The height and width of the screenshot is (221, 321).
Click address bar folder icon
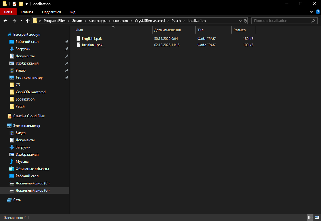(35, 21)
